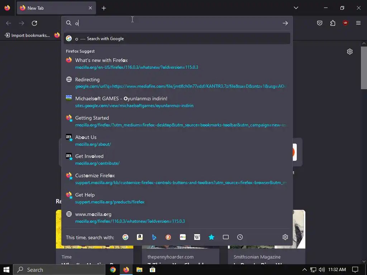The image size is (367, 275).
Task: Click Import bookmarks in bookmarks toolbar
Action: pos(27,35)
